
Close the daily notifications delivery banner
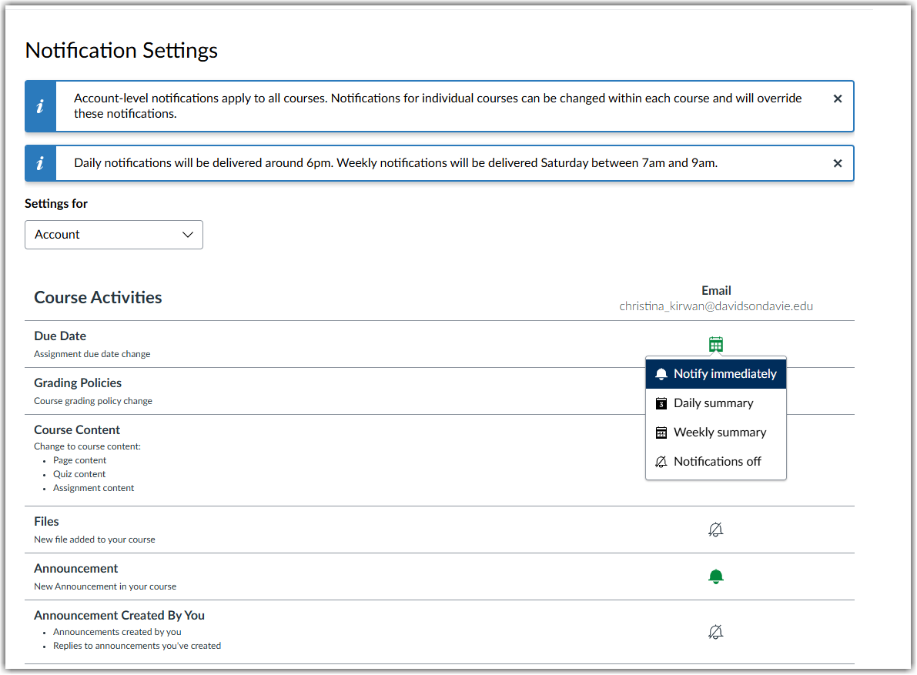(x=837, y=163)
